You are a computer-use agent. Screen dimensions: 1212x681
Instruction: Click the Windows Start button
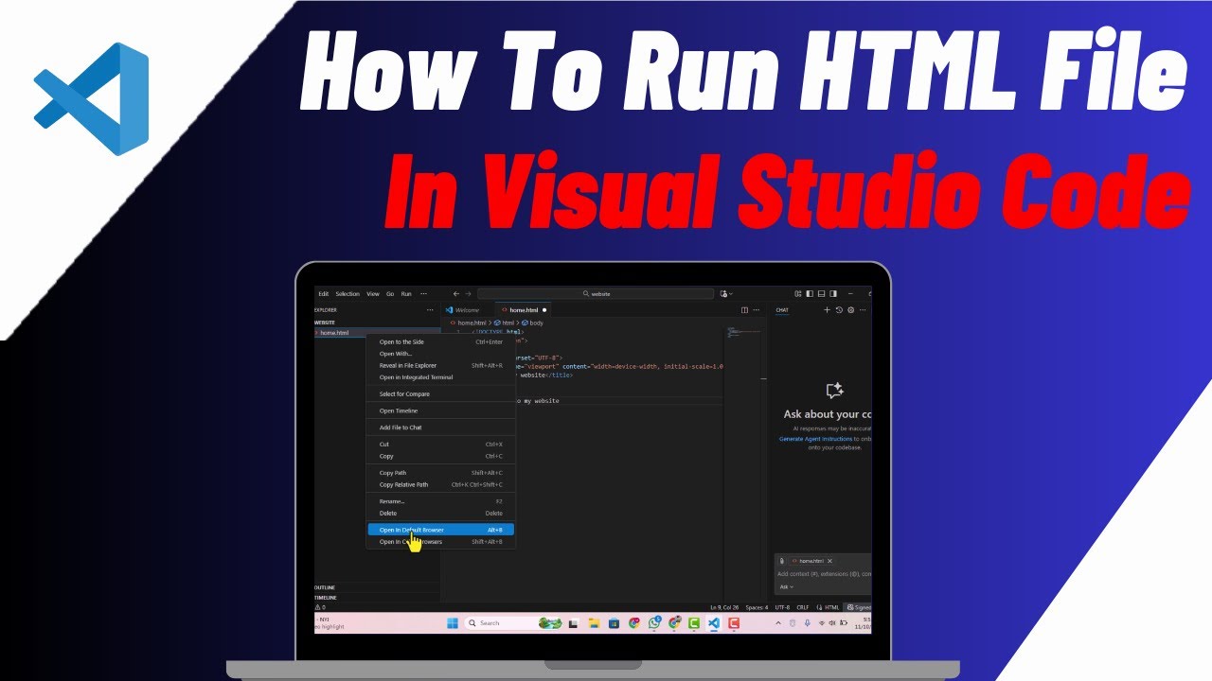pos(452,622)
